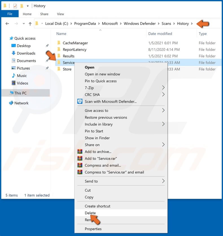223x236 pixels.
Task: Switch to the Home ribbon tab
Action: [x=27, y=14]
